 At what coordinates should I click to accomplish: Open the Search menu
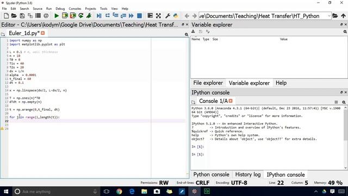[24, 9]
